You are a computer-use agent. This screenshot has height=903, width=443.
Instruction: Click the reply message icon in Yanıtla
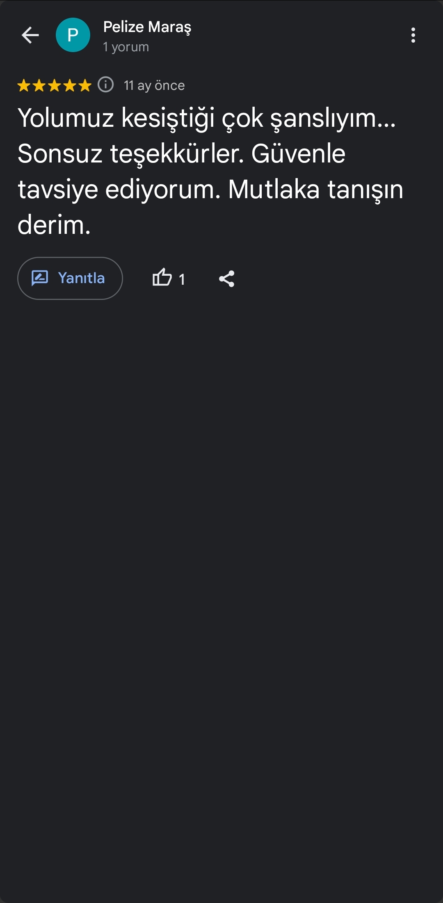(x=40, y=278)
